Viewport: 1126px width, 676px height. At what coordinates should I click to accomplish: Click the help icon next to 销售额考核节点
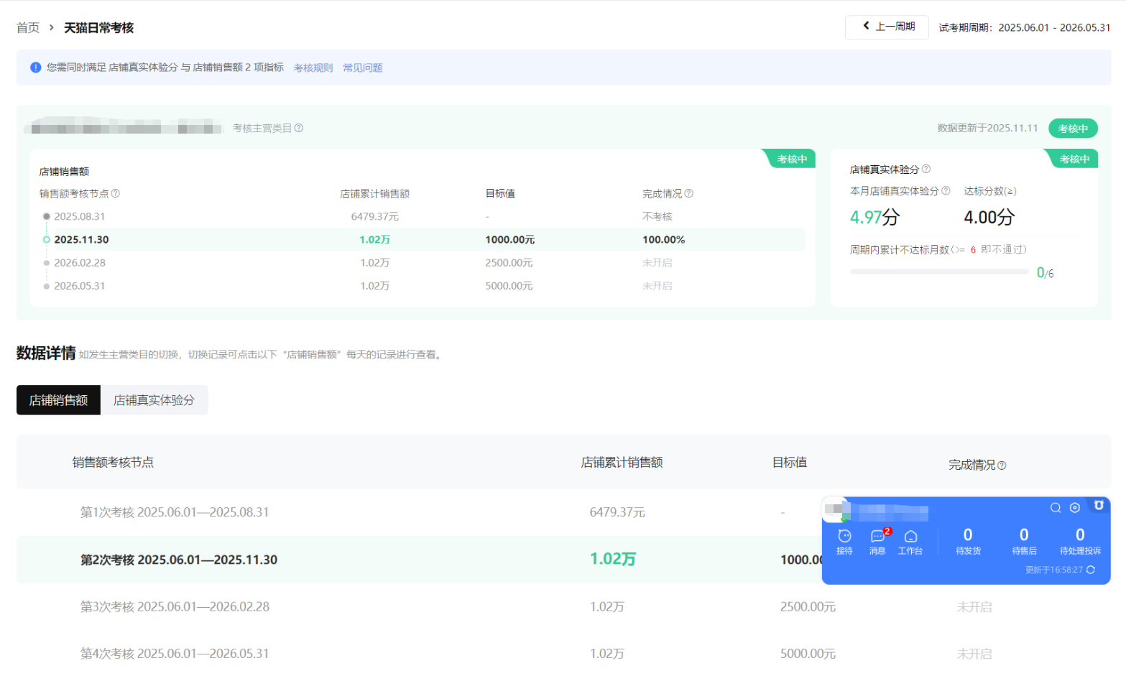(x=116, y=193)
